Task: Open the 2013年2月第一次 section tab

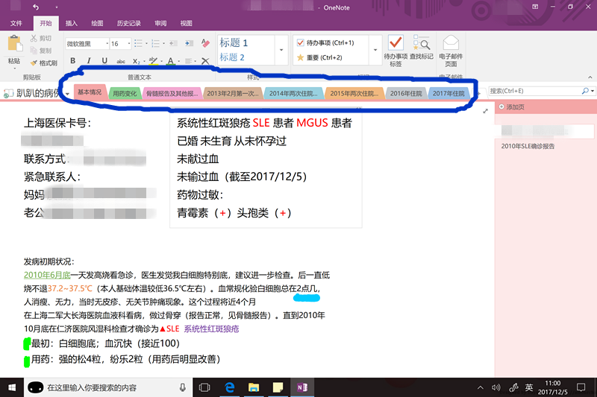Action: (x=233, y=93)
